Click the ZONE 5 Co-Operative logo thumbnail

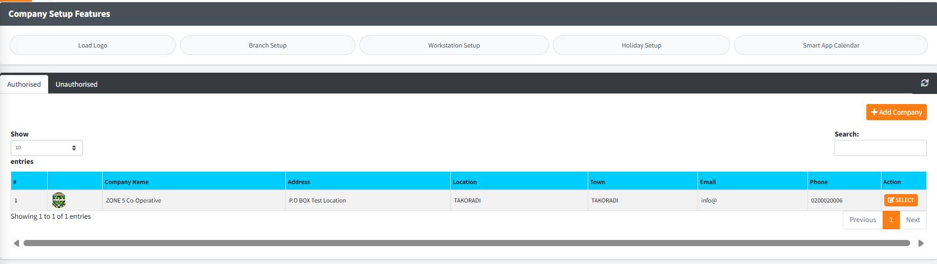[x=59, y=200]
